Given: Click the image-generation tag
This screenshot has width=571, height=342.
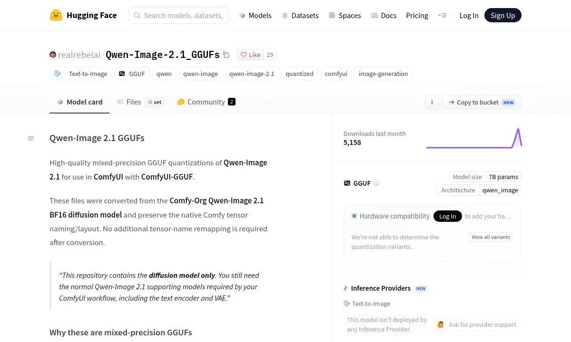Looking at the screenshot, I should (x=383, y=74).
